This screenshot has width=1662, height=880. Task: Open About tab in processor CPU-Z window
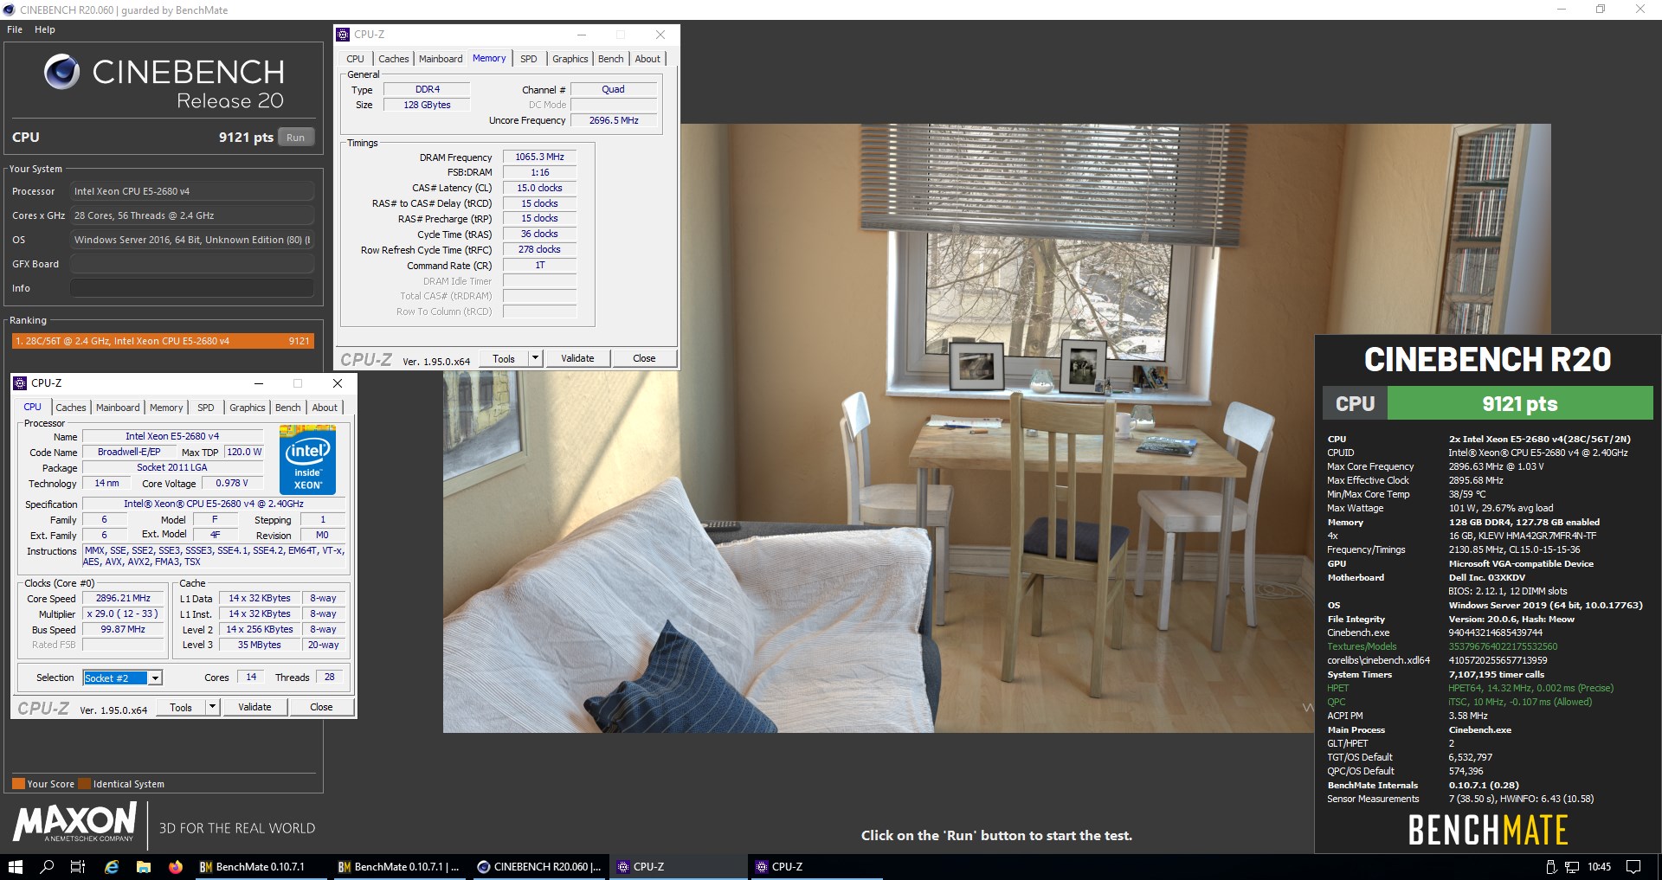(325, 408)
